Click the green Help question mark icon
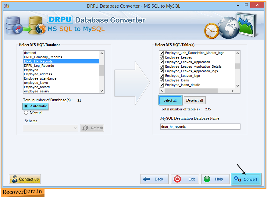This screenshot has width=267, height=197. 207,179
